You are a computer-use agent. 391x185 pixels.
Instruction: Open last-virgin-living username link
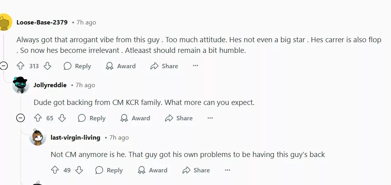tap(75, 137)
